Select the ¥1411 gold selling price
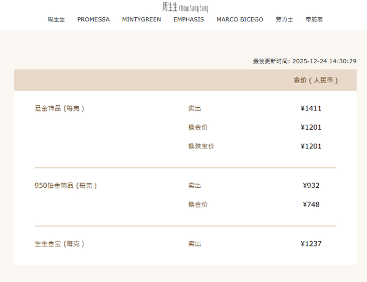 (311, 108)
